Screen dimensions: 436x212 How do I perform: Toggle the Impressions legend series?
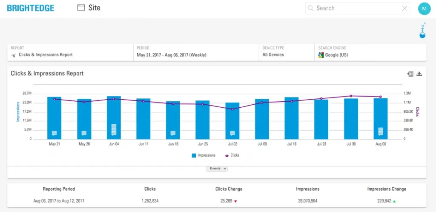204,155
